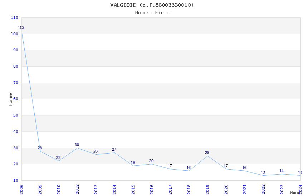This screenshot has width=304, height=196.
Task: Click the y-axis value 50
Action: (15, 115)
